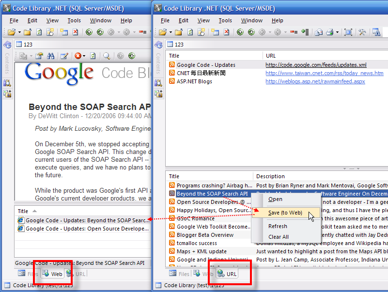
Task: Click the green down arrow in right window
Action: click(251, 32)
